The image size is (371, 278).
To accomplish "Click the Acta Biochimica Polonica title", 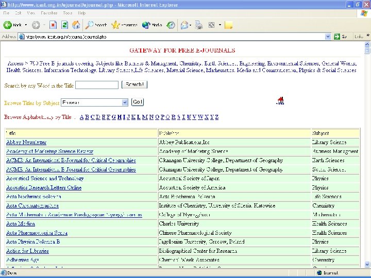I will click(x=33, y=197).
